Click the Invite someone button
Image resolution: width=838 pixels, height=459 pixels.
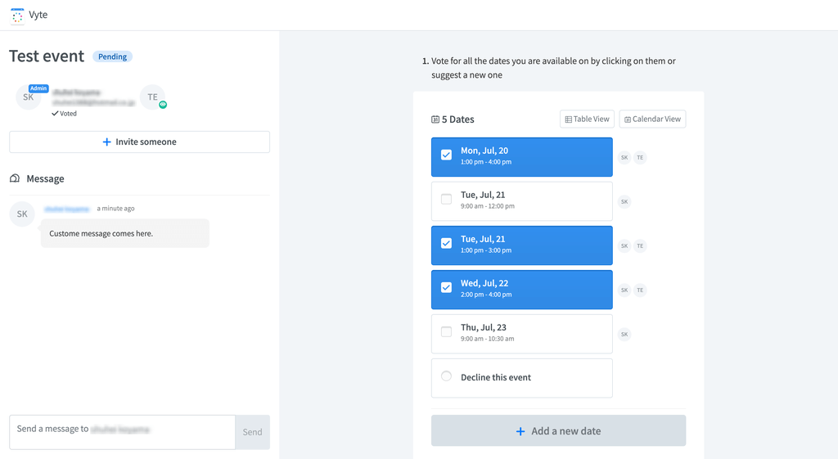(139, 142)
